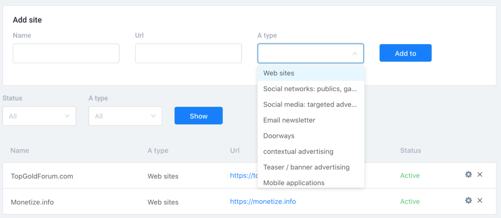Expand the A type filter dropdown
Viewport: 501px width, 218px height.
(125, 116)
